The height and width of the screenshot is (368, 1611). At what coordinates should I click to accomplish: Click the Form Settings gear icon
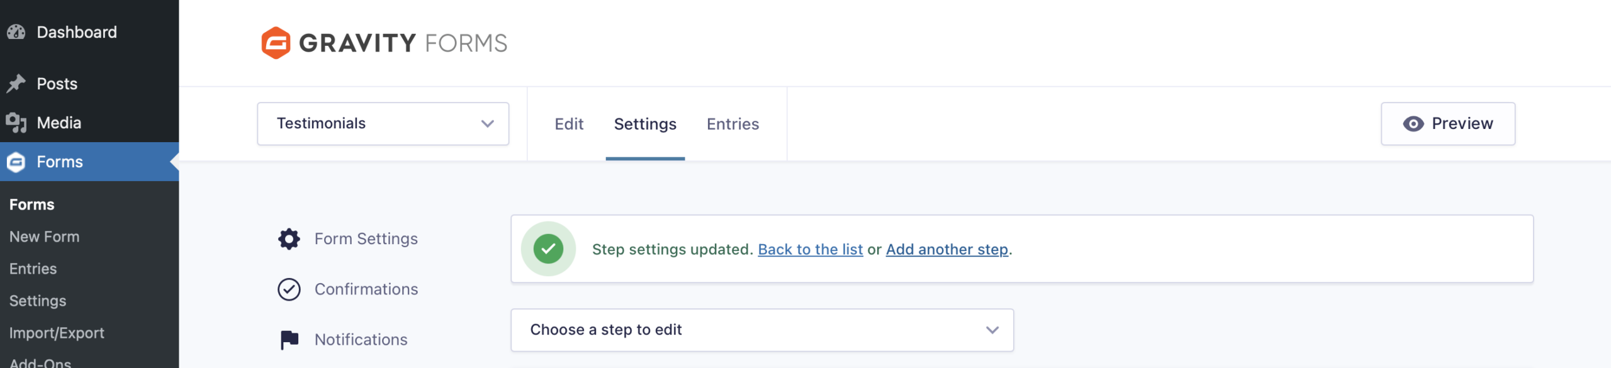point(289,239)
